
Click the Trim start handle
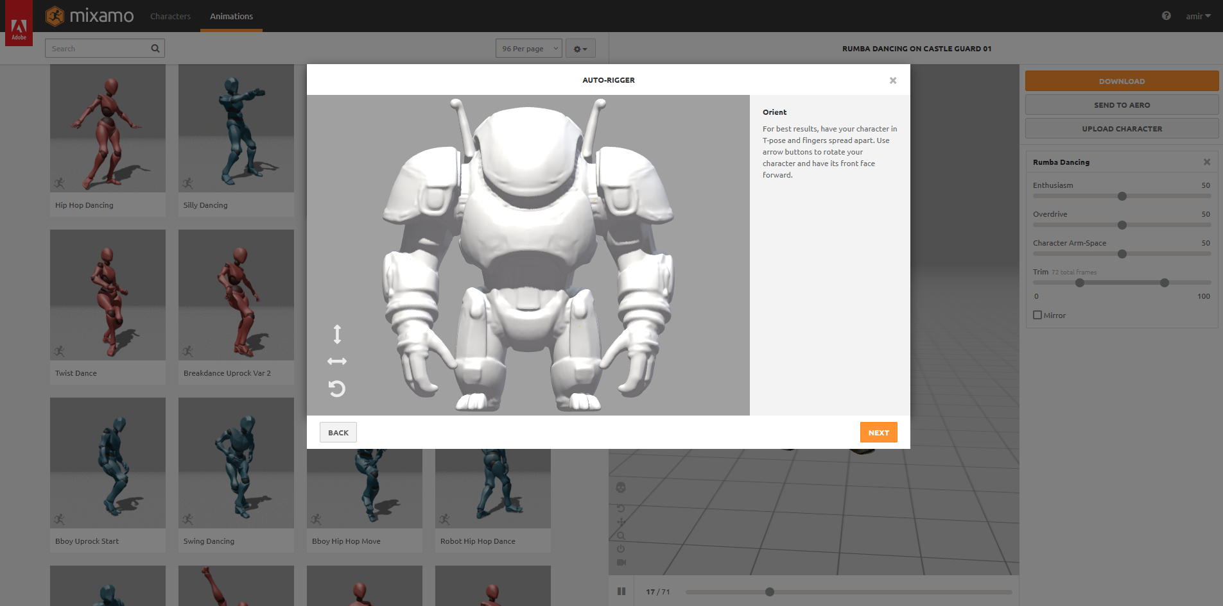click(1080, 283)
